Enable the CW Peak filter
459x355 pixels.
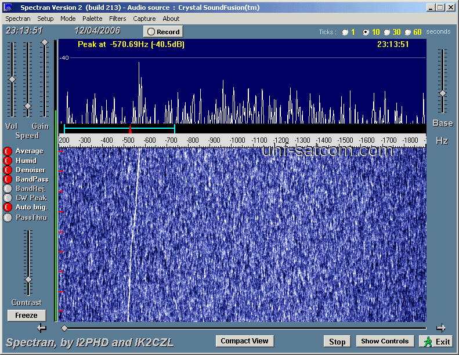(x=8, y=198)
